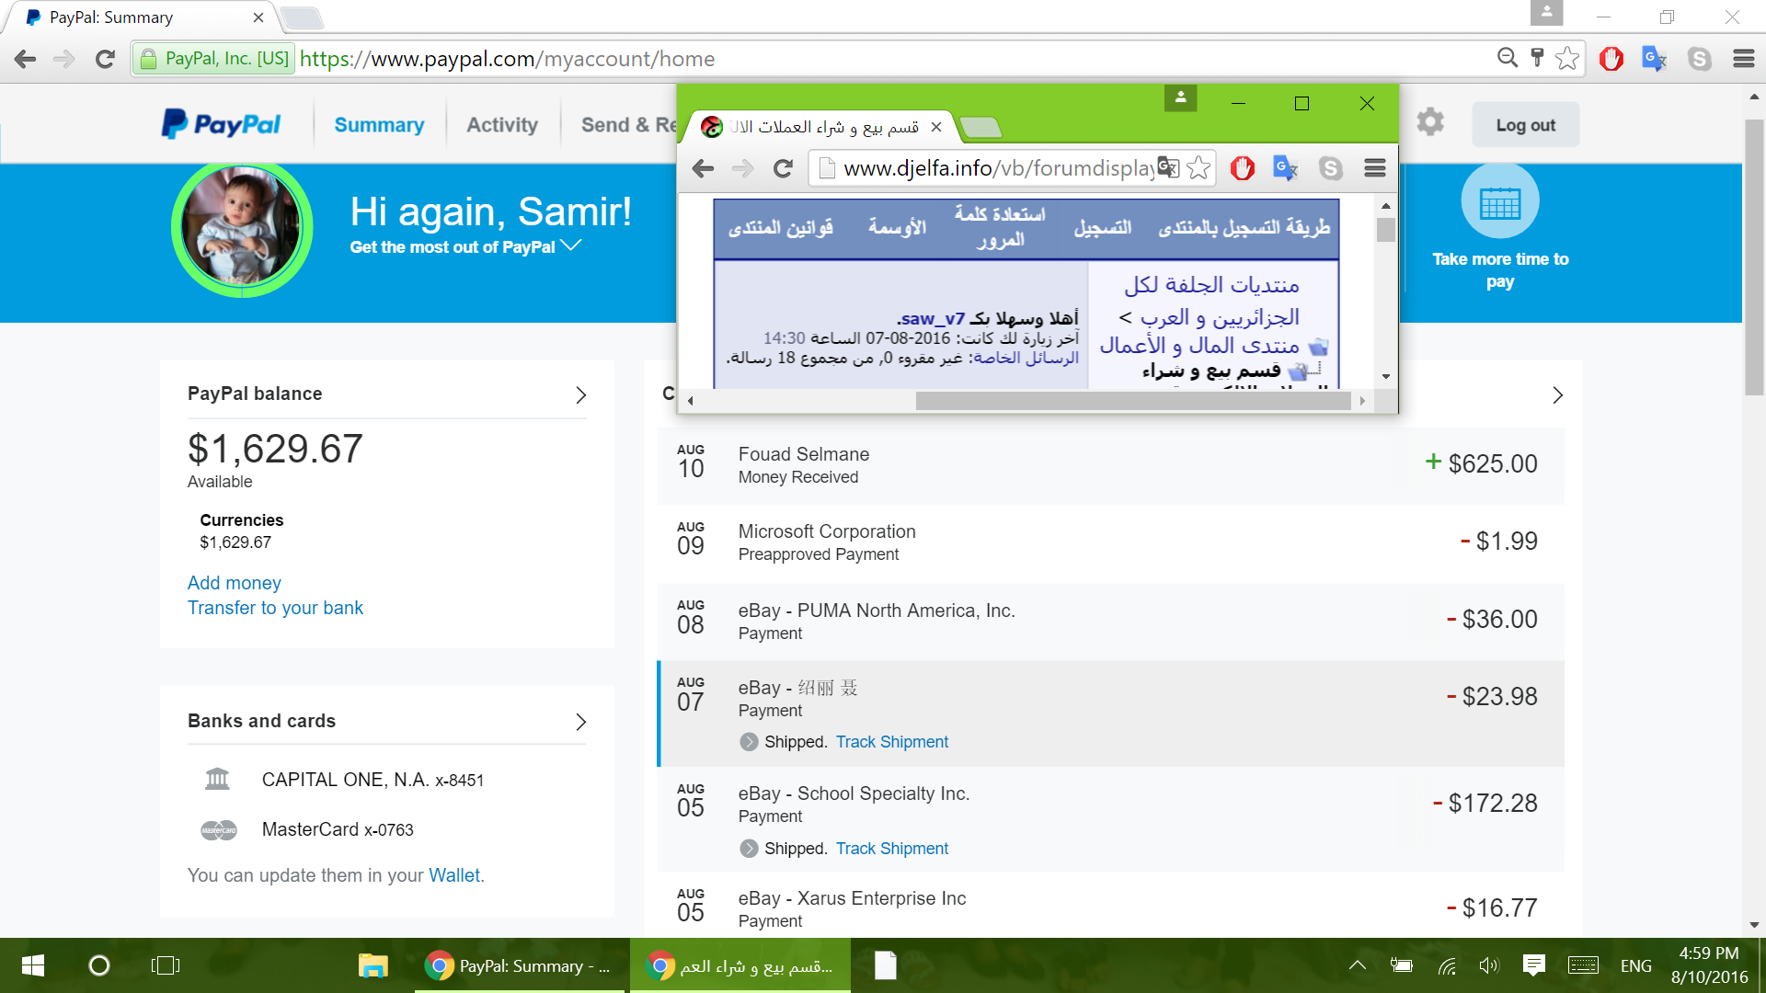Bookmark PayPal page with star icon

[x=1567, y=59]
